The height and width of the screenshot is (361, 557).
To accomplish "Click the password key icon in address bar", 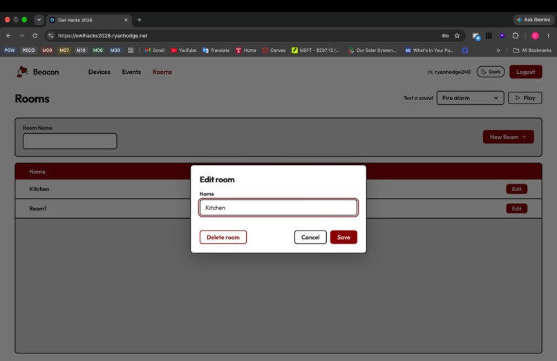I will tap(445, 35).
